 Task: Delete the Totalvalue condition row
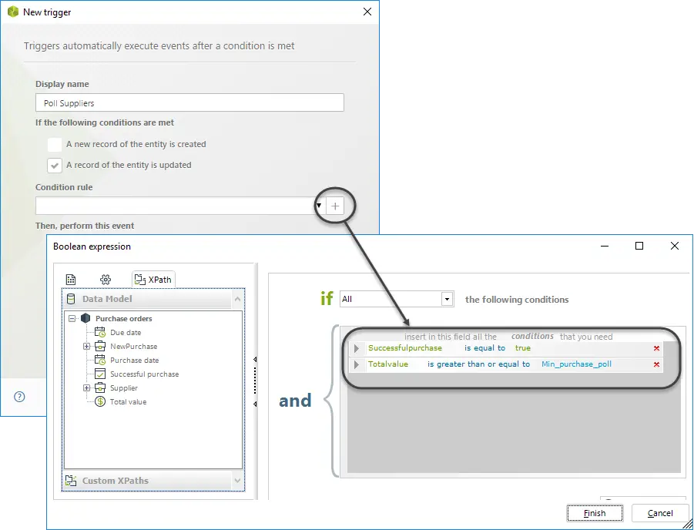coord(656,364)
